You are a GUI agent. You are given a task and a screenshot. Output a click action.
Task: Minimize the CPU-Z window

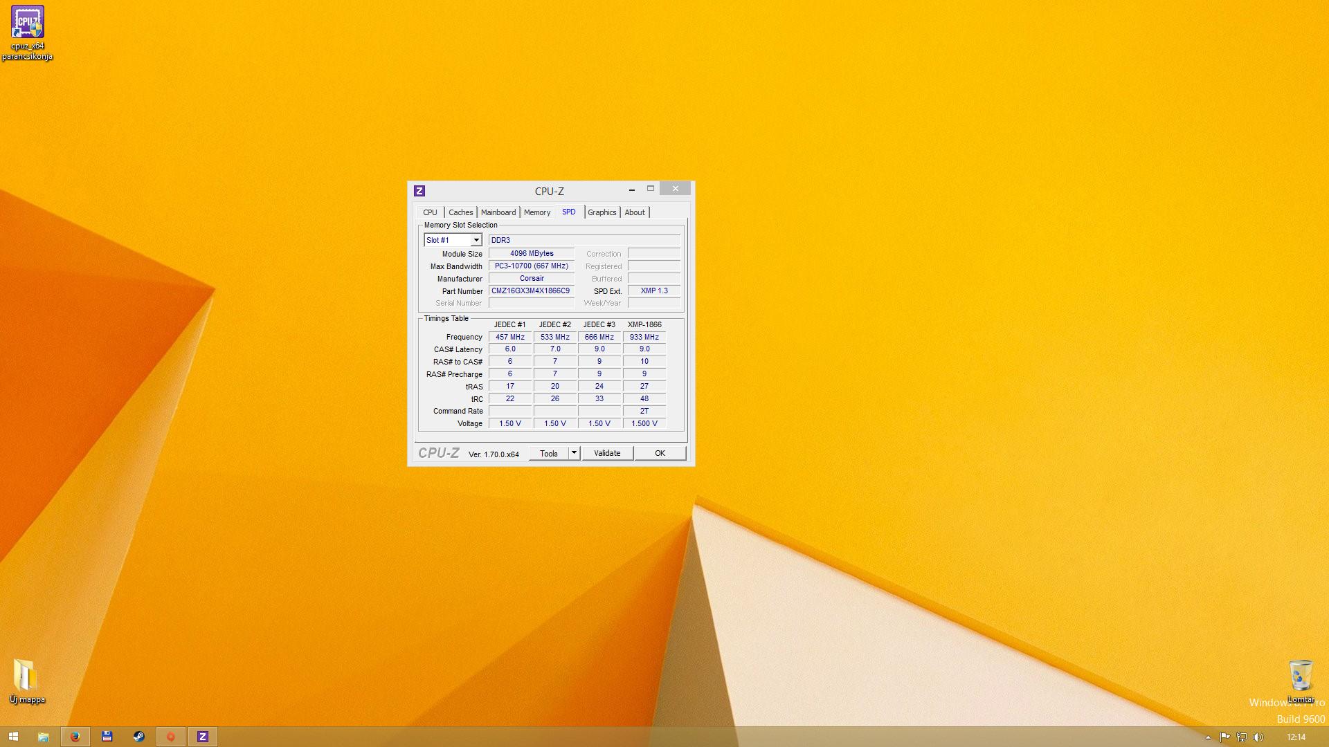tap(632, 189)
